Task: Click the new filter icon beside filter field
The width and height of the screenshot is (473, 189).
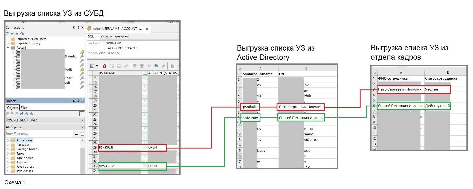Action: (82, 134)
